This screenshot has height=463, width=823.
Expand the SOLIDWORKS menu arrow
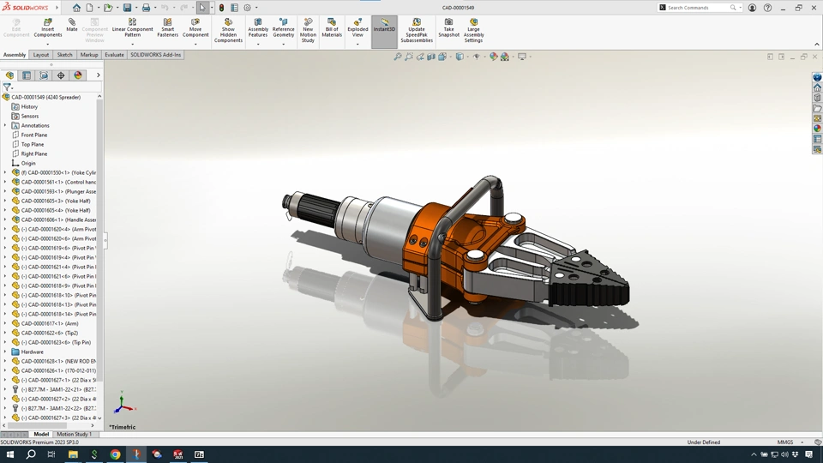(57, 8)
